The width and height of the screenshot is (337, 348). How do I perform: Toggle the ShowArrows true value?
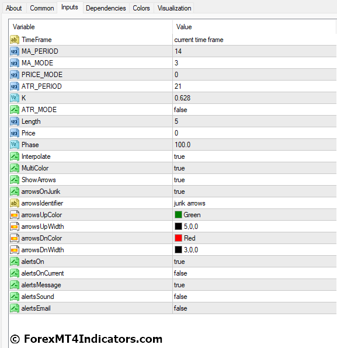click(x=255, y=180)
